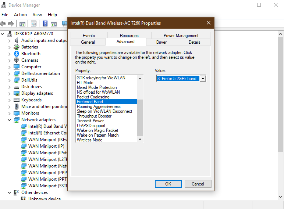Click the Device Manager tree scroll down arrow
This screenshot has width=284, height=209.
tap(280, 197)
